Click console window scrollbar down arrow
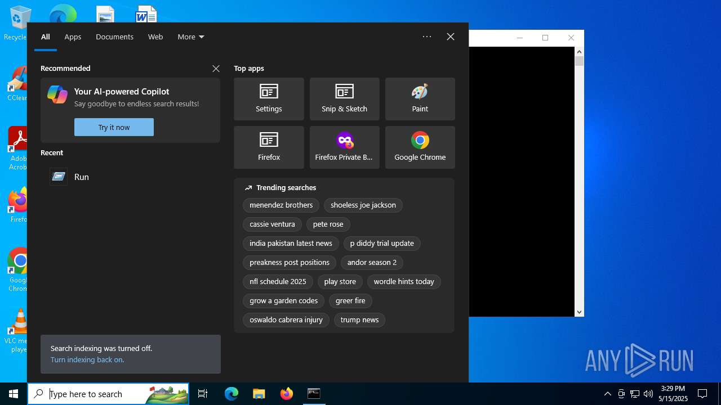The width and height of the screenshot is (721, 405). 579,312
